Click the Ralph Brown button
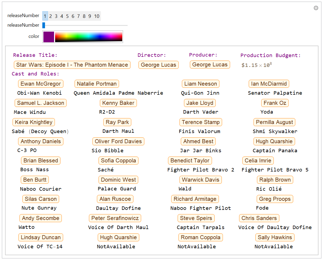 [275, 180]
